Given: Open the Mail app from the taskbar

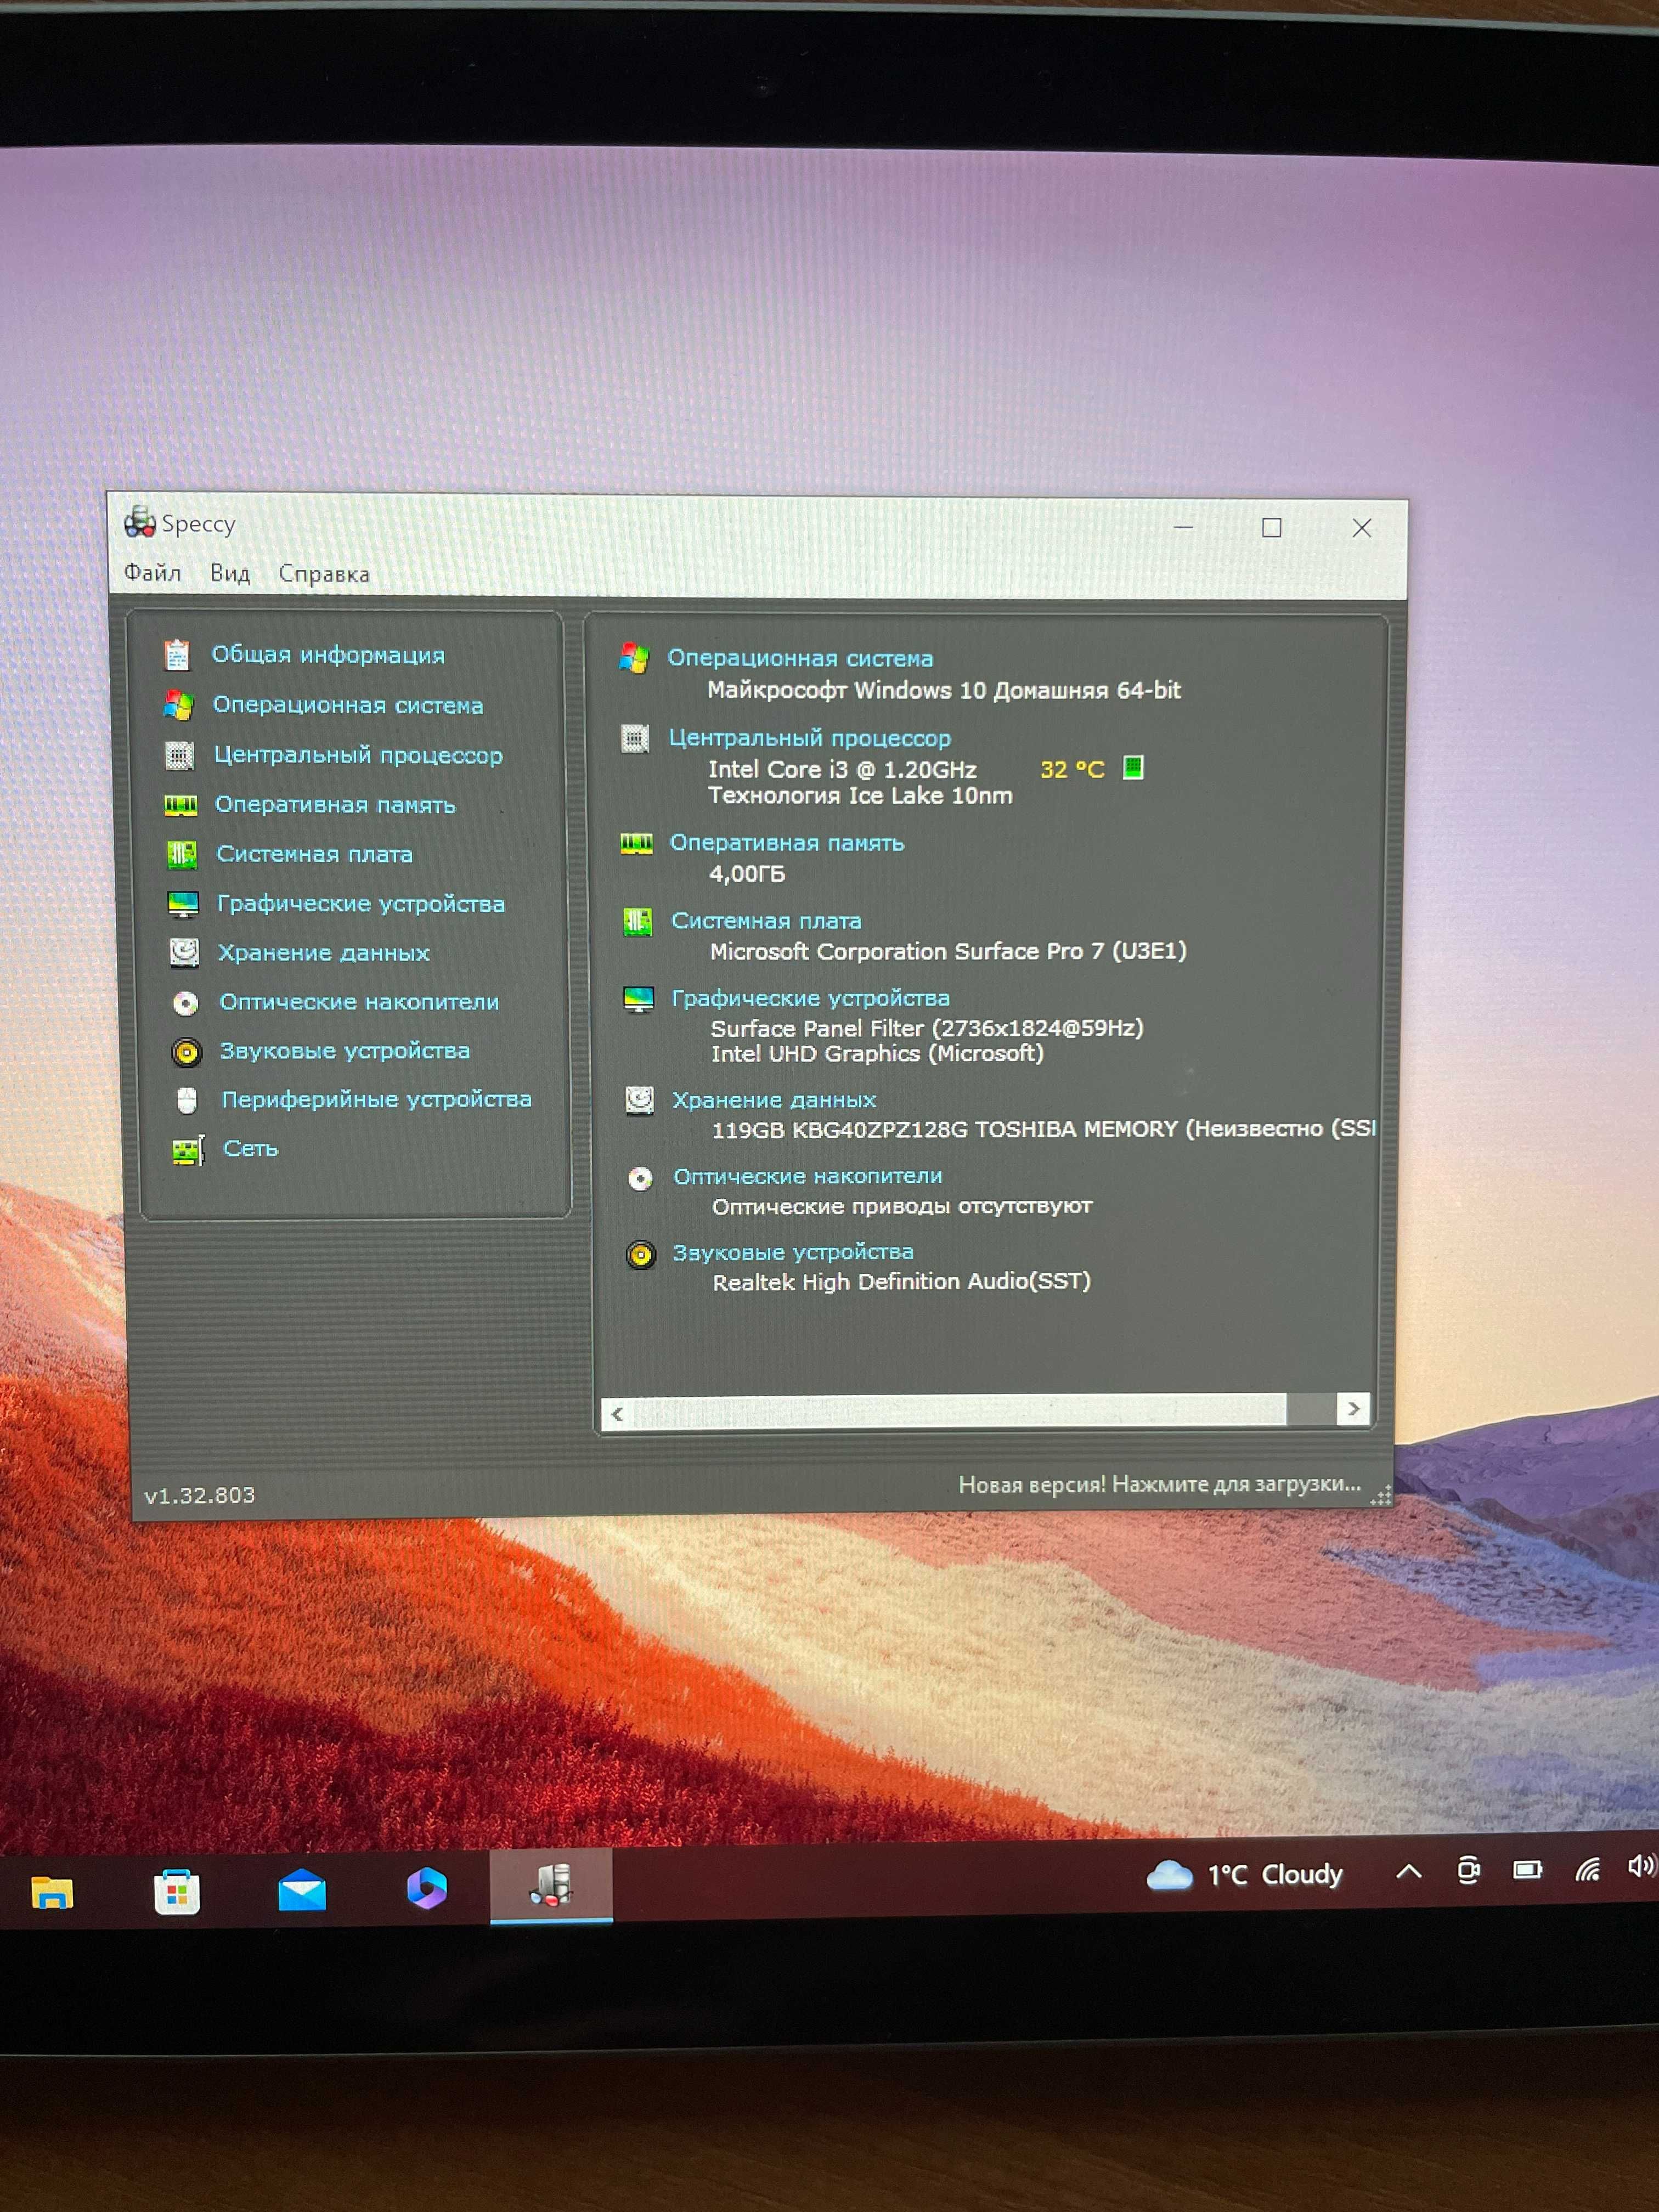Looking at the screenshot, I should tap(302, 1890).
